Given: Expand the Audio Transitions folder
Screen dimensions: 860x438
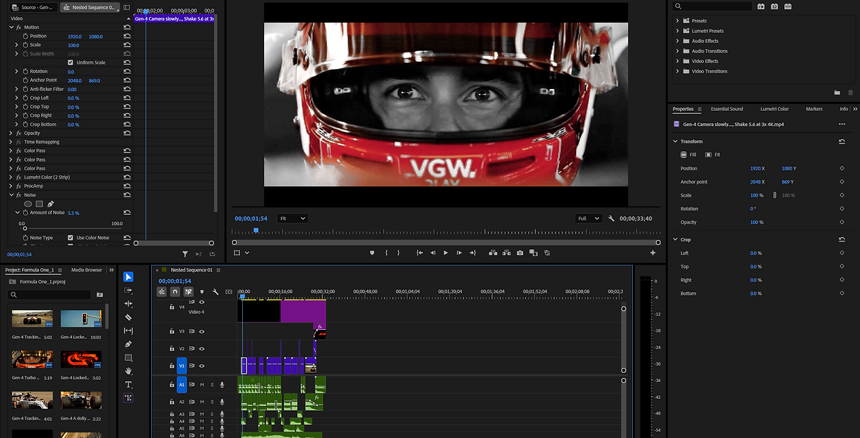Looking at the screenshot, I should (677, 51).
